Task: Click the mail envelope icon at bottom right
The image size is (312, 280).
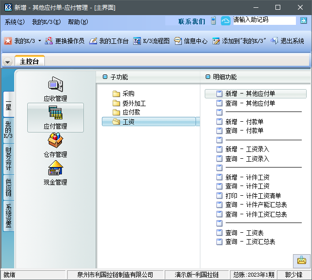Action: (301, 261)
